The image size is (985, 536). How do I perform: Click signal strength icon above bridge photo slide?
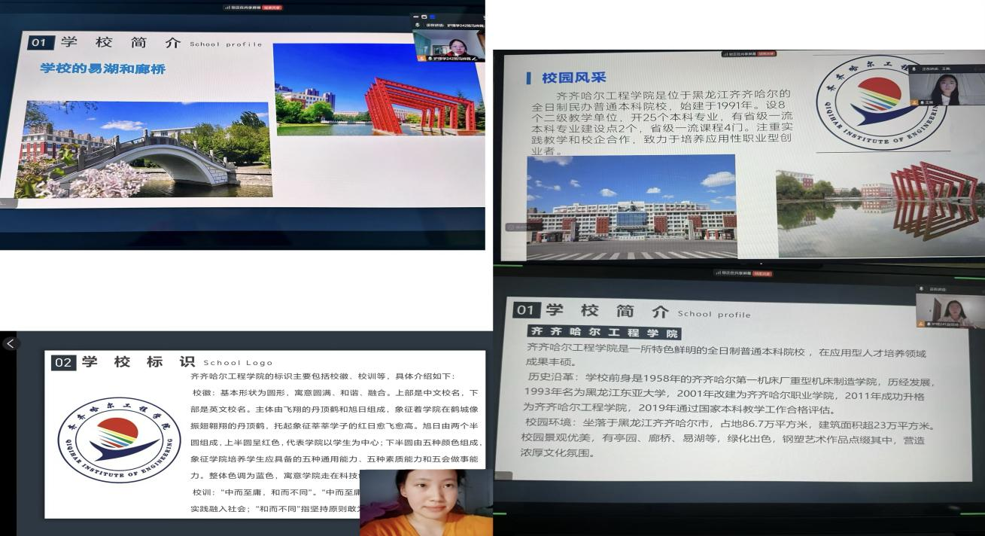click(226, 7)
